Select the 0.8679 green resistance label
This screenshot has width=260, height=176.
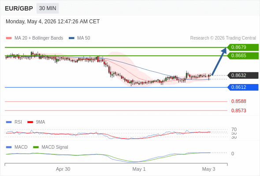pos(243,47)
